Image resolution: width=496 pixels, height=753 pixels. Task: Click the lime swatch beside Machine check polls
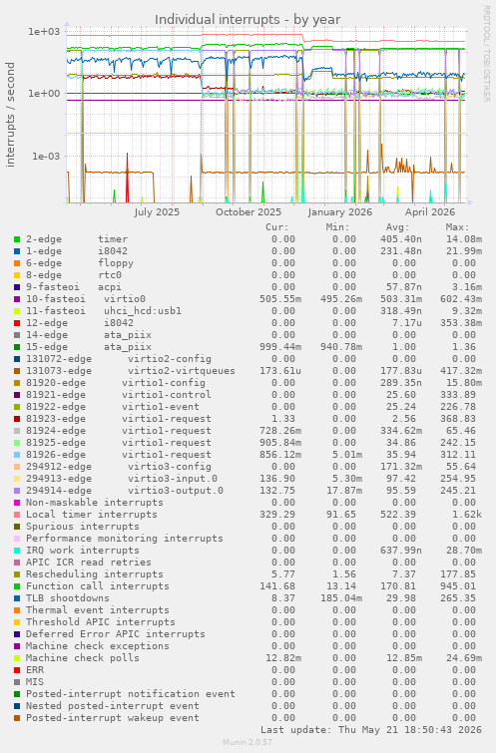tap(17, 658)
